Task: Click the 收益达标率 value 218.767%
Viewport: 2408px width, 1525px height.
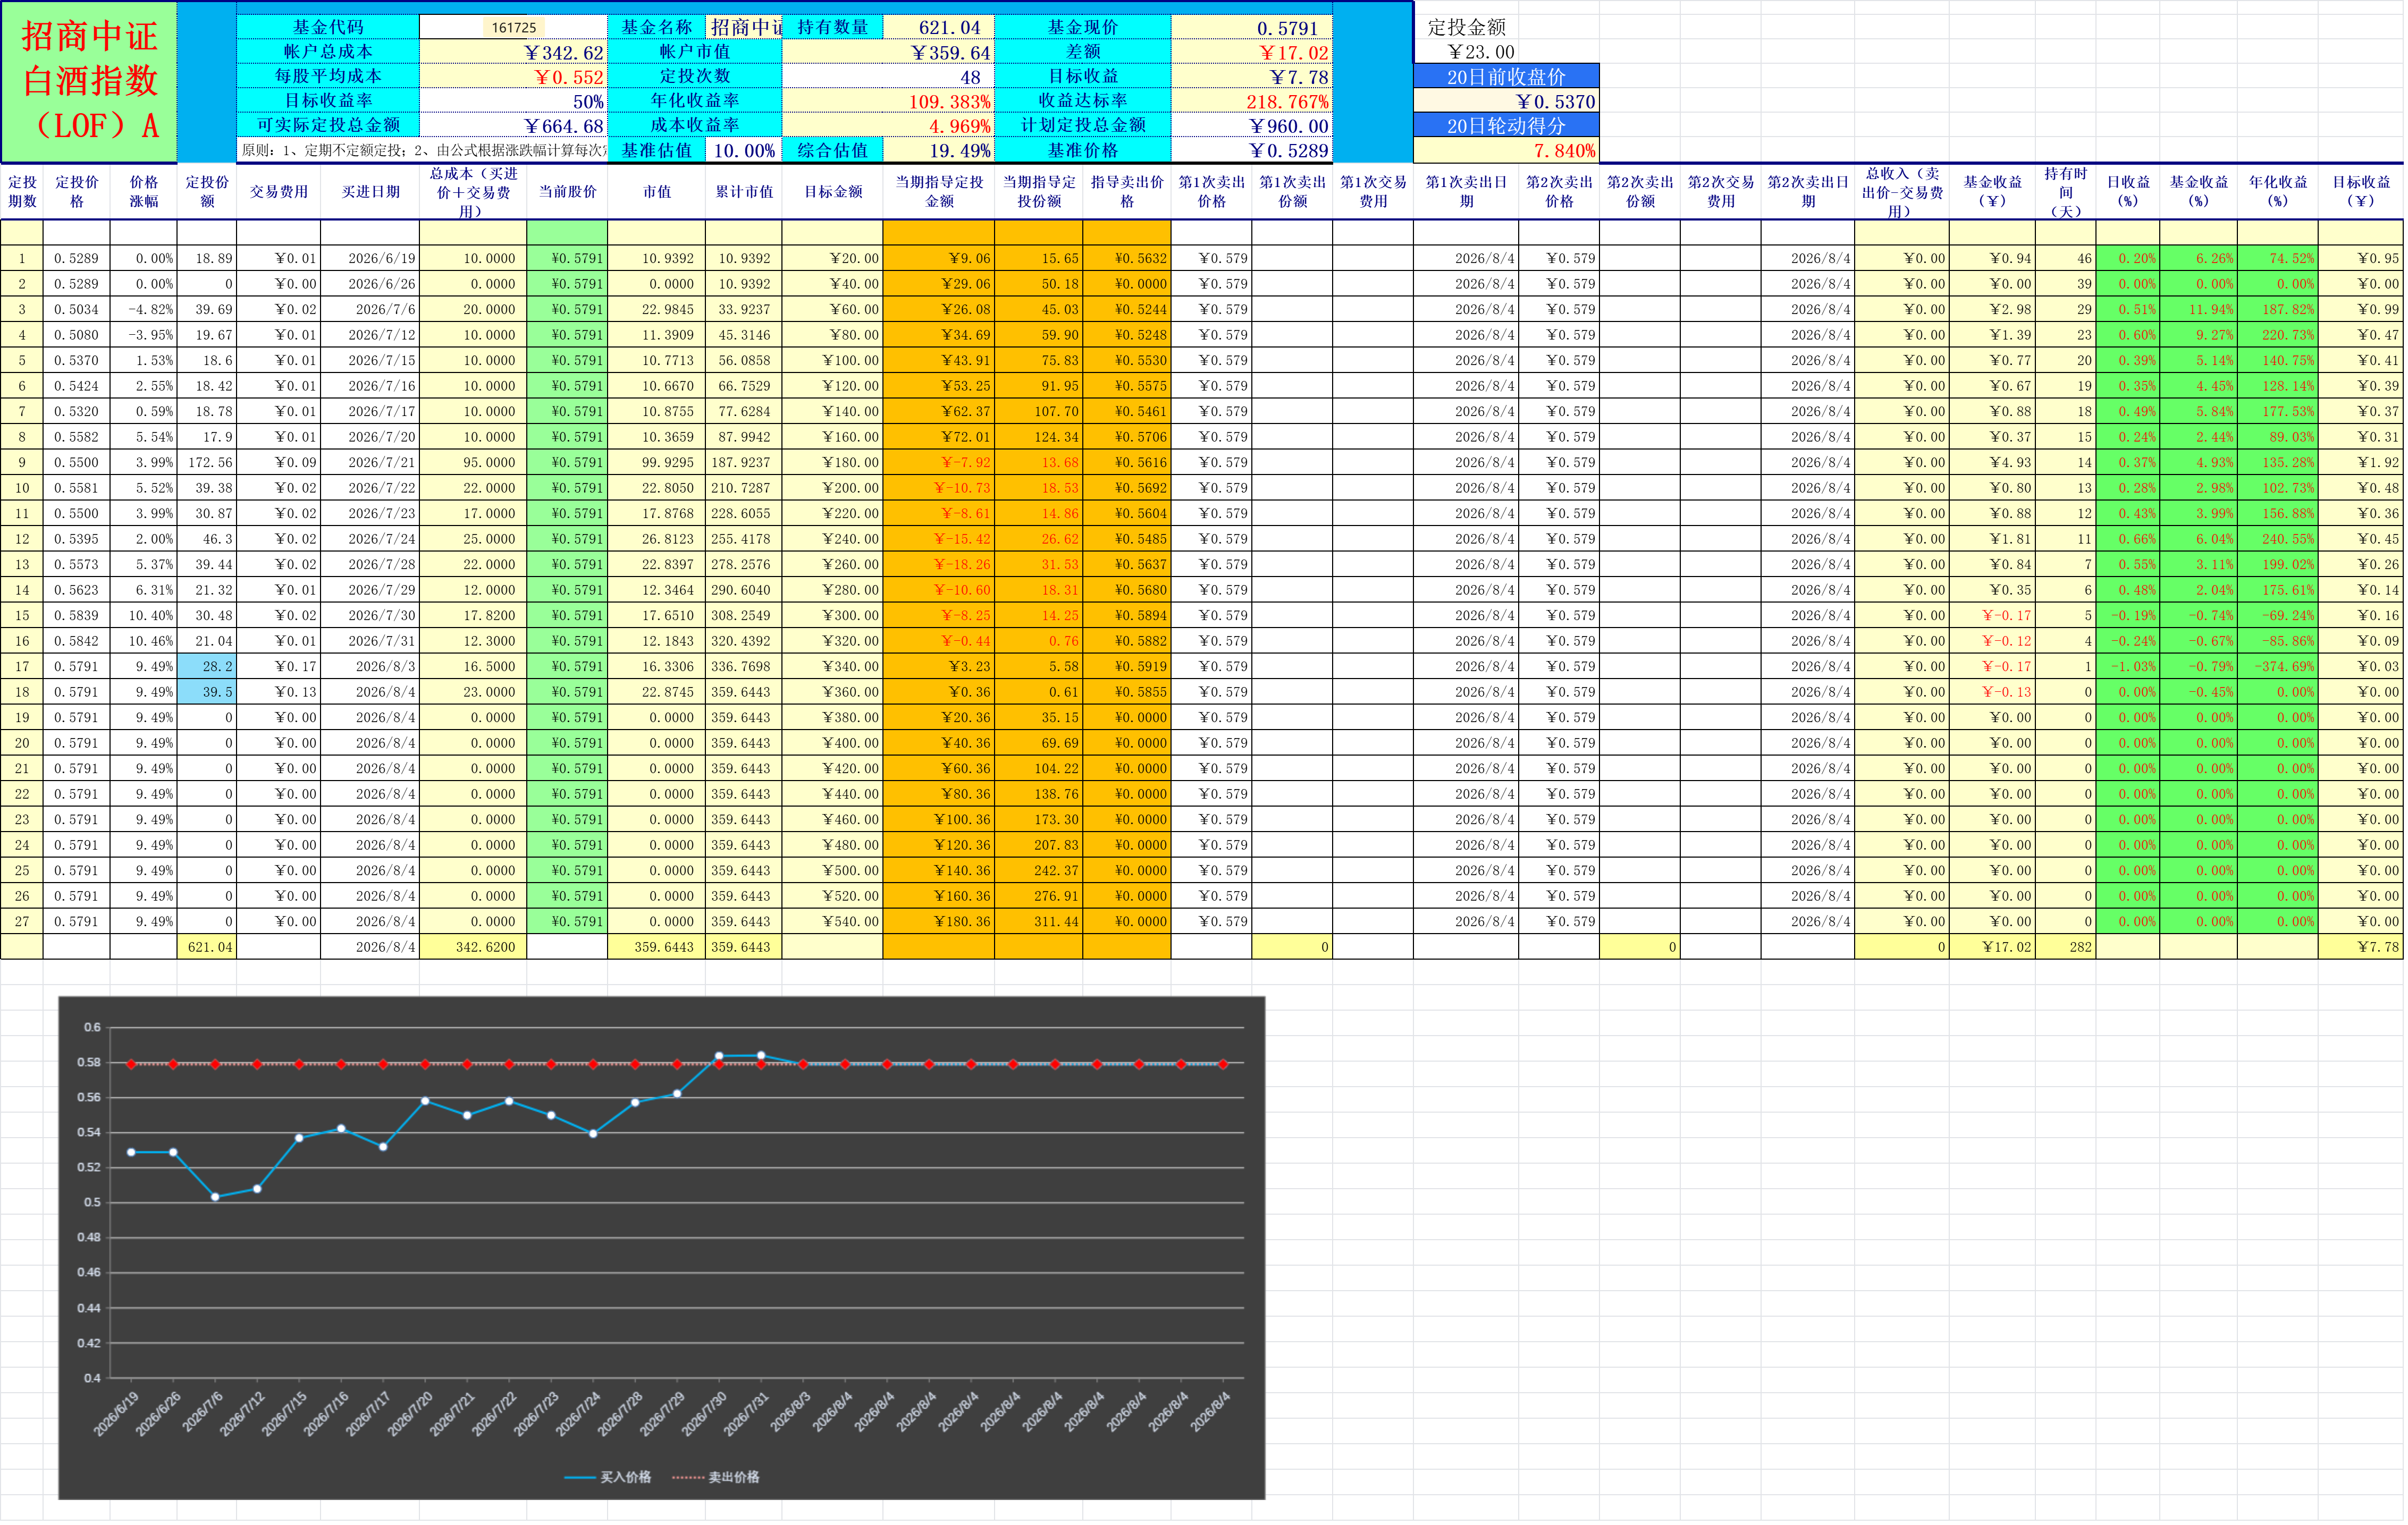Action: tap(1252, 101)
